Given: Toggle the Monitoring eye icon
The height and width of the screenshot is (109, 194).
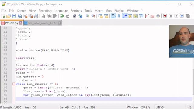Looking at the screenshot, I should 158,16.
